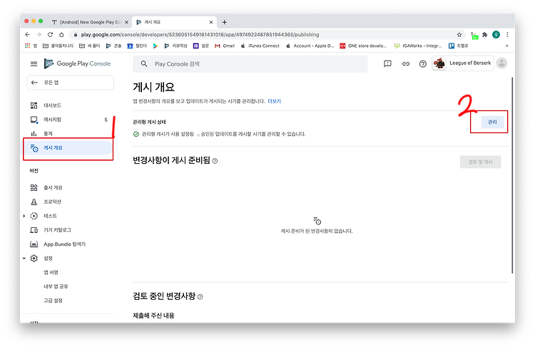
Task: Click the 제출해 주신 내용 heading
Action: [153, 316]
